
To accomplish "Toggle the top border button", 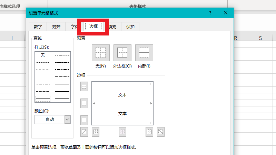I will coord(84,86).
